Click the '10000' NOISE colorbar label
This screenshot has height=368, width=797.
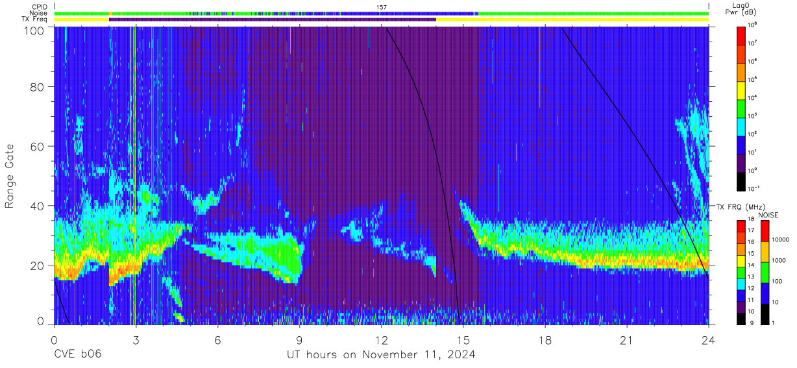pyautogui.click(x=781, y=239)
